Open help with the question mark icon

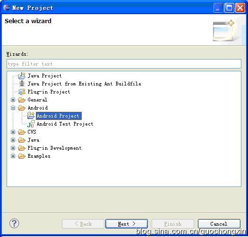(x=14, y=223)
